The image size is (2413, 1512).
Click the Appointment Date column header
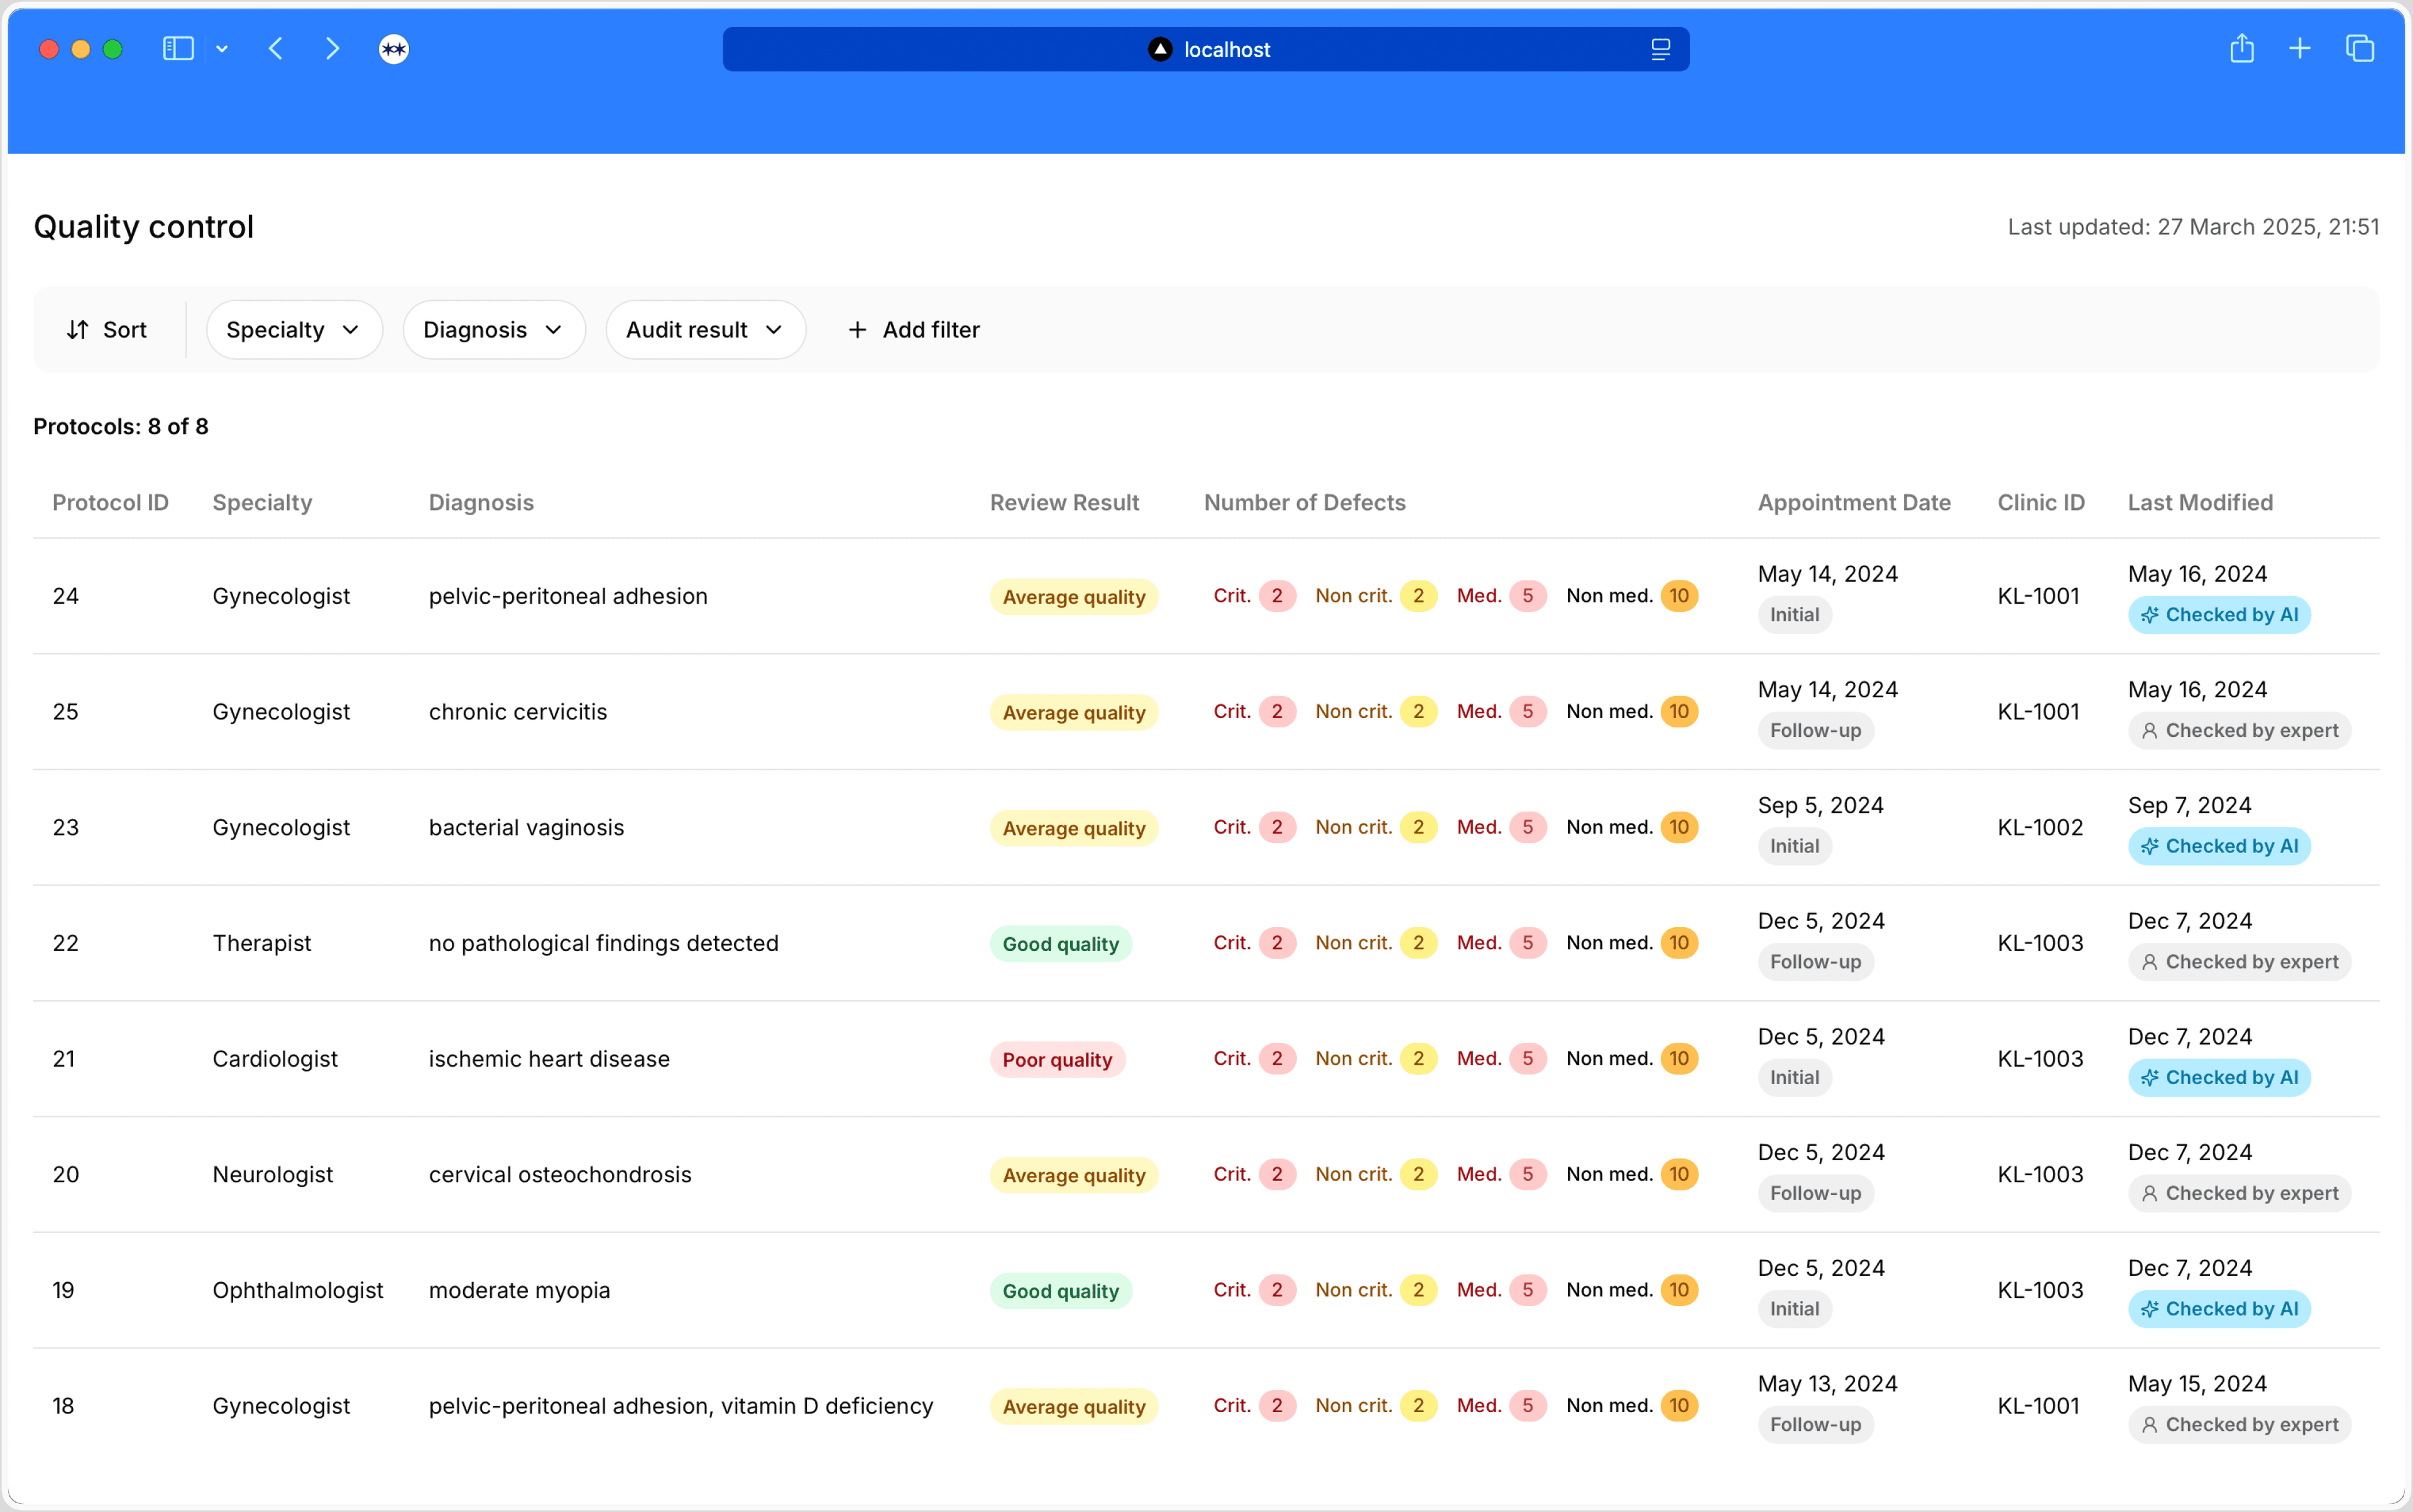tap(1854, 503)
